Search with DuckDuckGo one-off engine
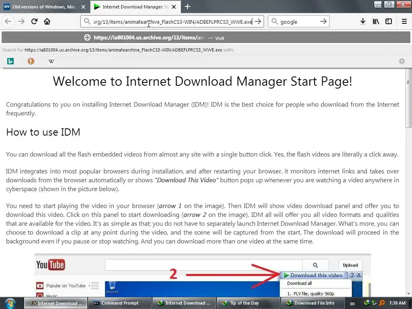The width and height of the screenshot is (412, 309). [31, 61]
